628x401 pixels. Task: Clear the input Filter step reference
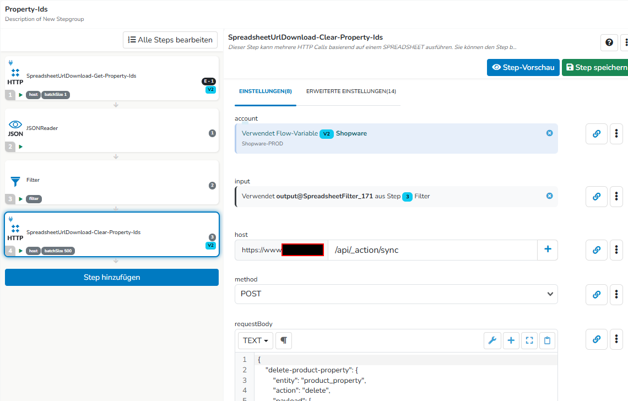tap(550, 196)
